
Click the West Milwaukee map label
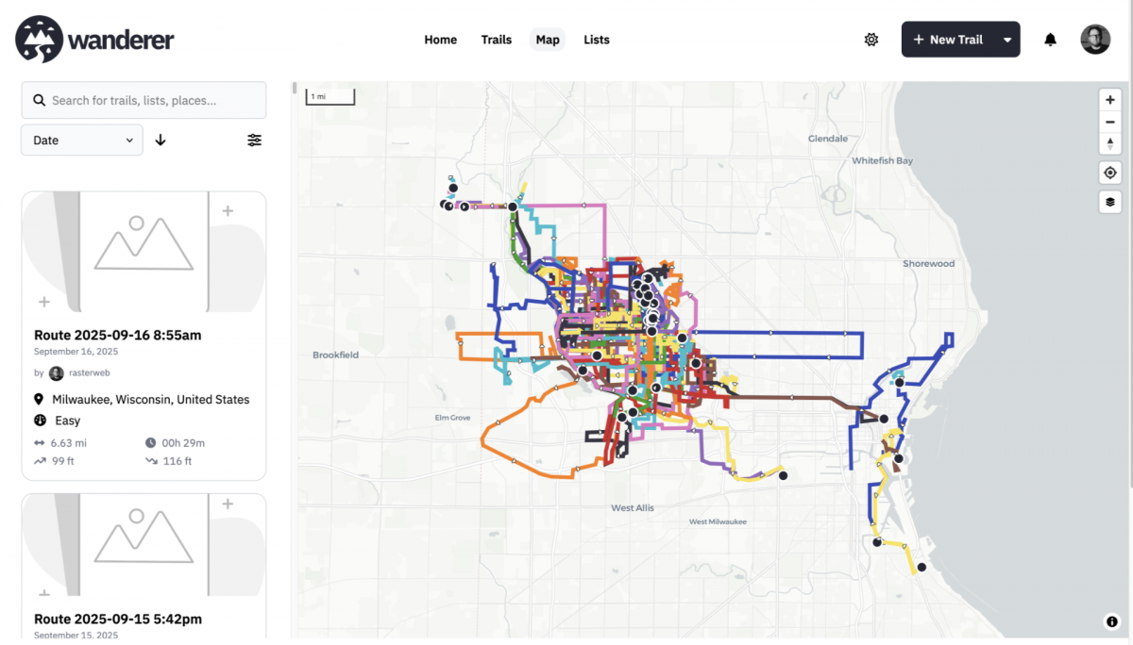(718, 521)
